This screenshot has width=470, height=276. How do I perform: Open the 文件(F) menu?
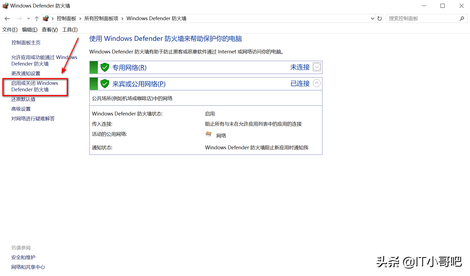10,30
